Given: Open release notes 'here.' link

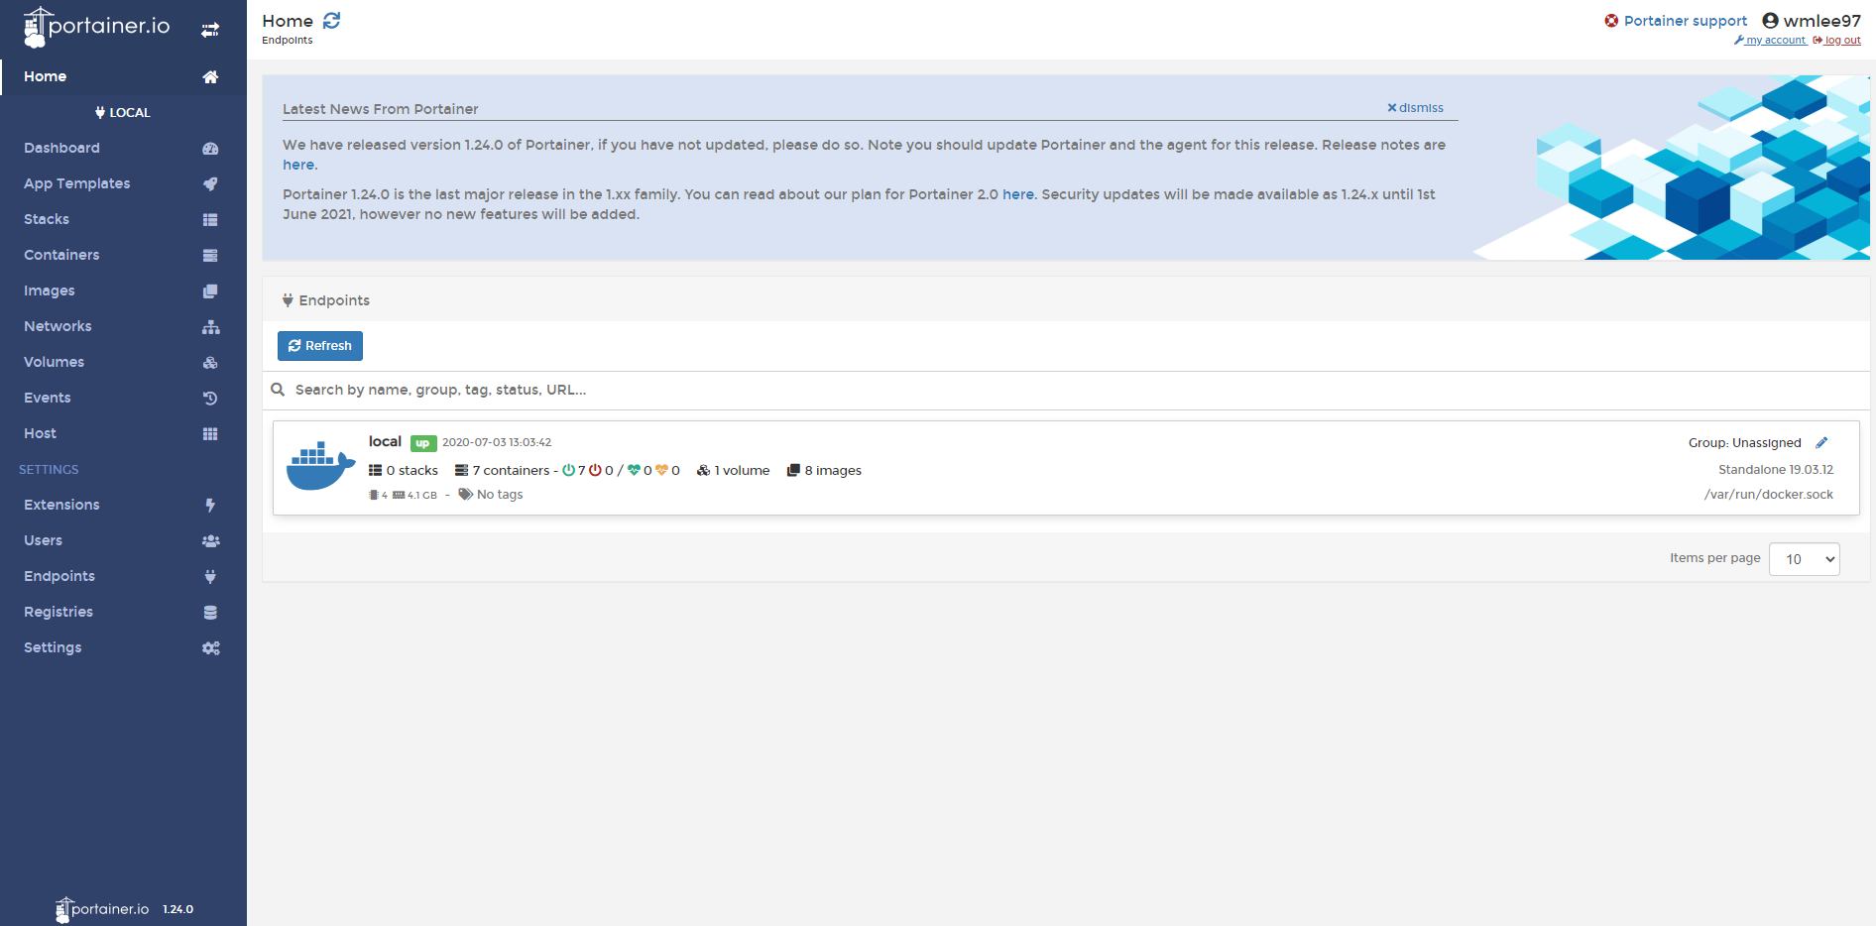Looking at the screenshot, I should [x=299, y=165].
